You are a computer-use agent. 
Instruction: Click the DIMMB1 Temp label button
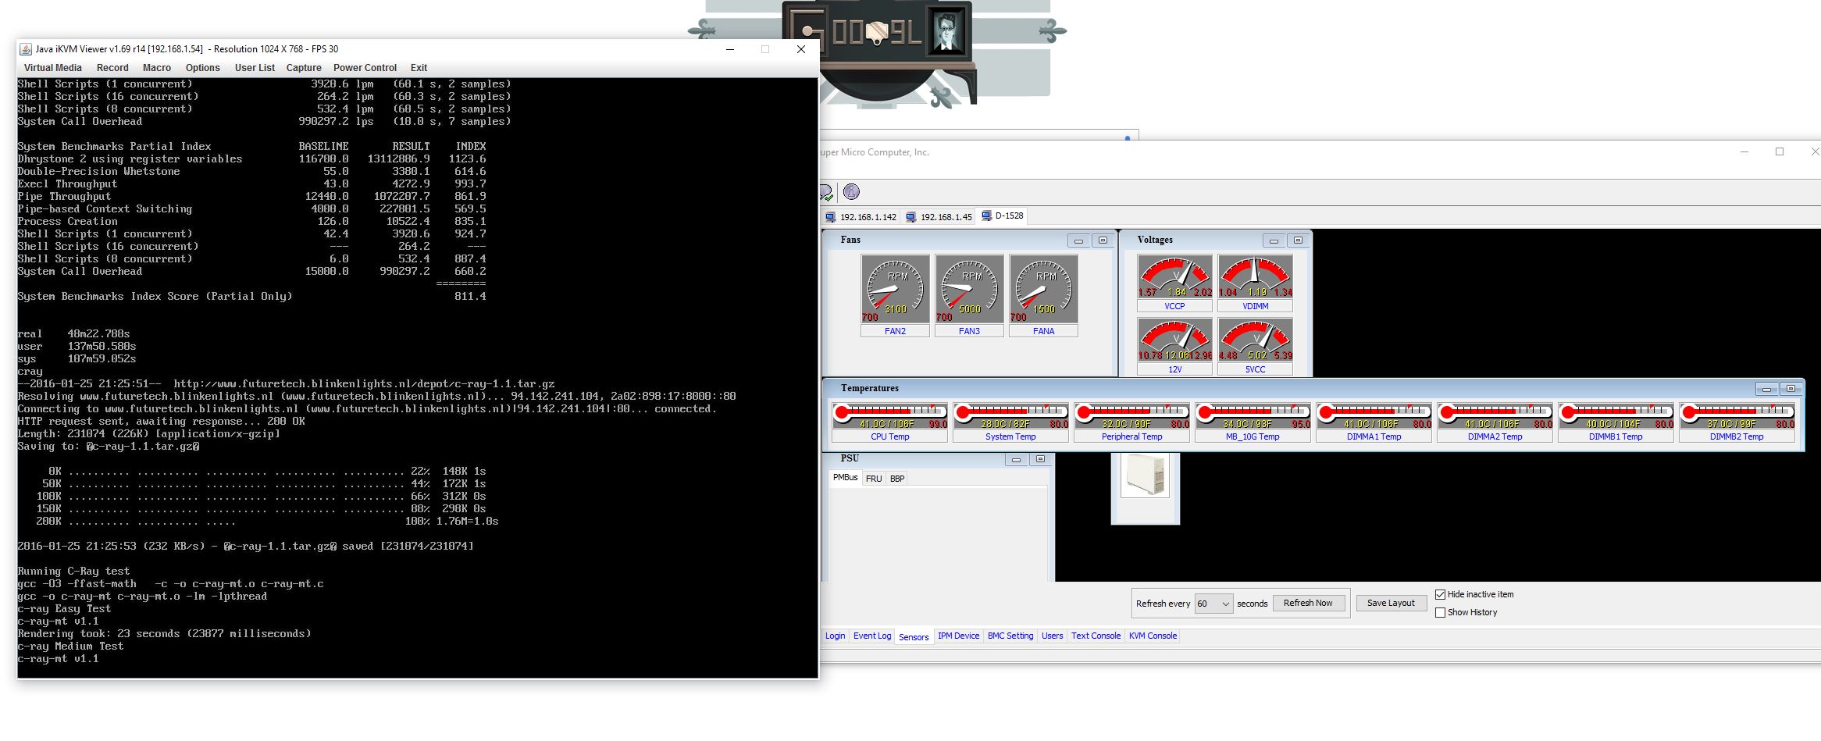coord(1616,437)
